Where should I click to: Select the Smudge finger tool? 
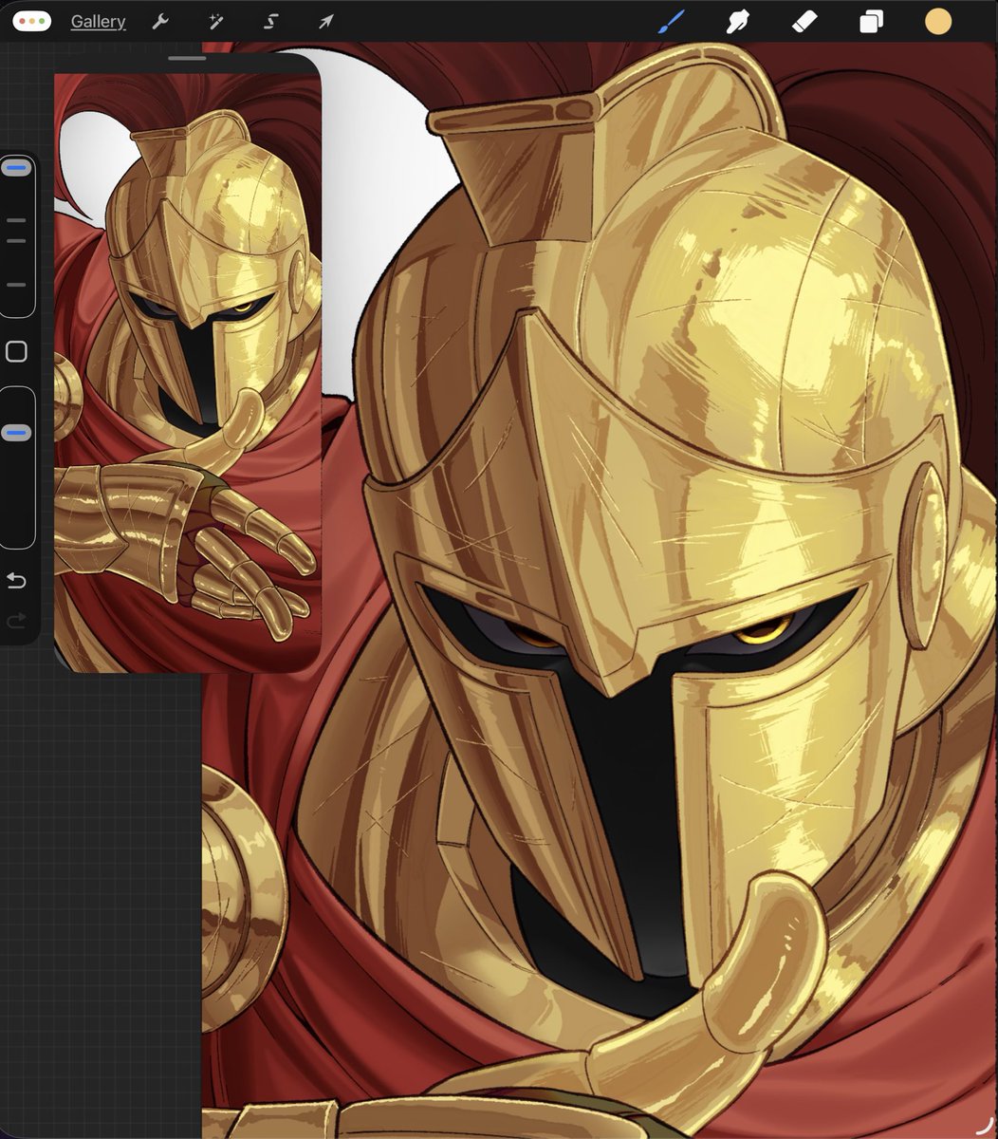tap(739, 21)
